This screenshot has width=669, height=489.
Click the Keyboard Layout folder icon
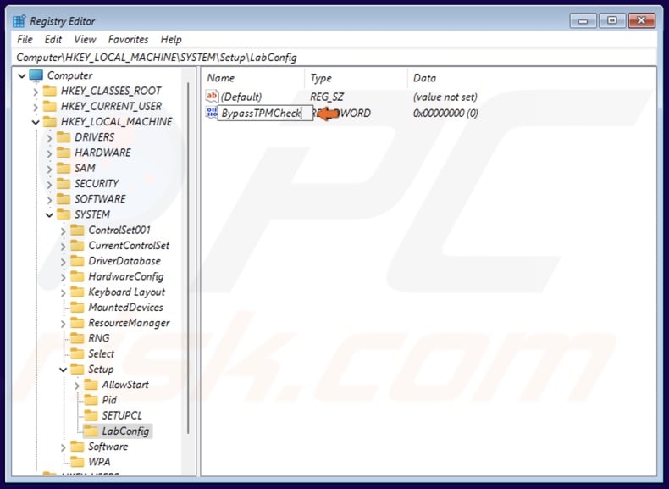77,292
